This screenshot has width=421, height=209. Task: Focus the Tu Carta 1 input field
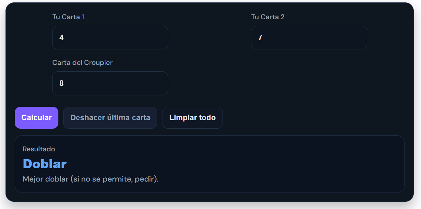coord(110,37)
